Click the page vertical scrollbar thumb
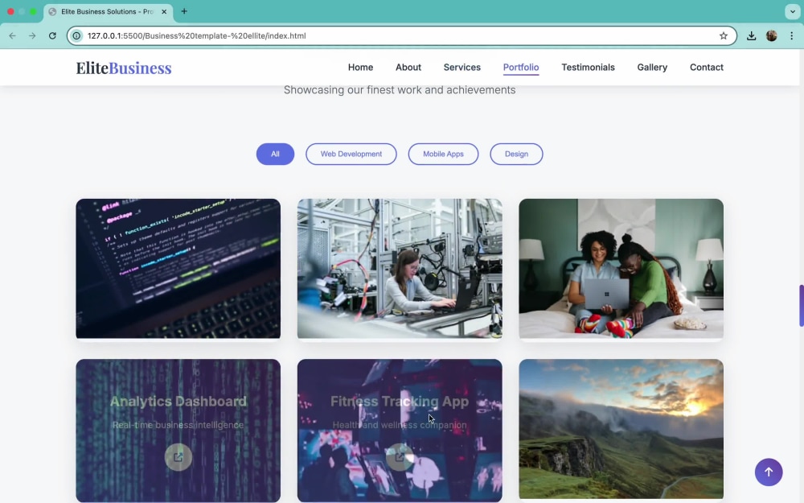 point(801,305)
